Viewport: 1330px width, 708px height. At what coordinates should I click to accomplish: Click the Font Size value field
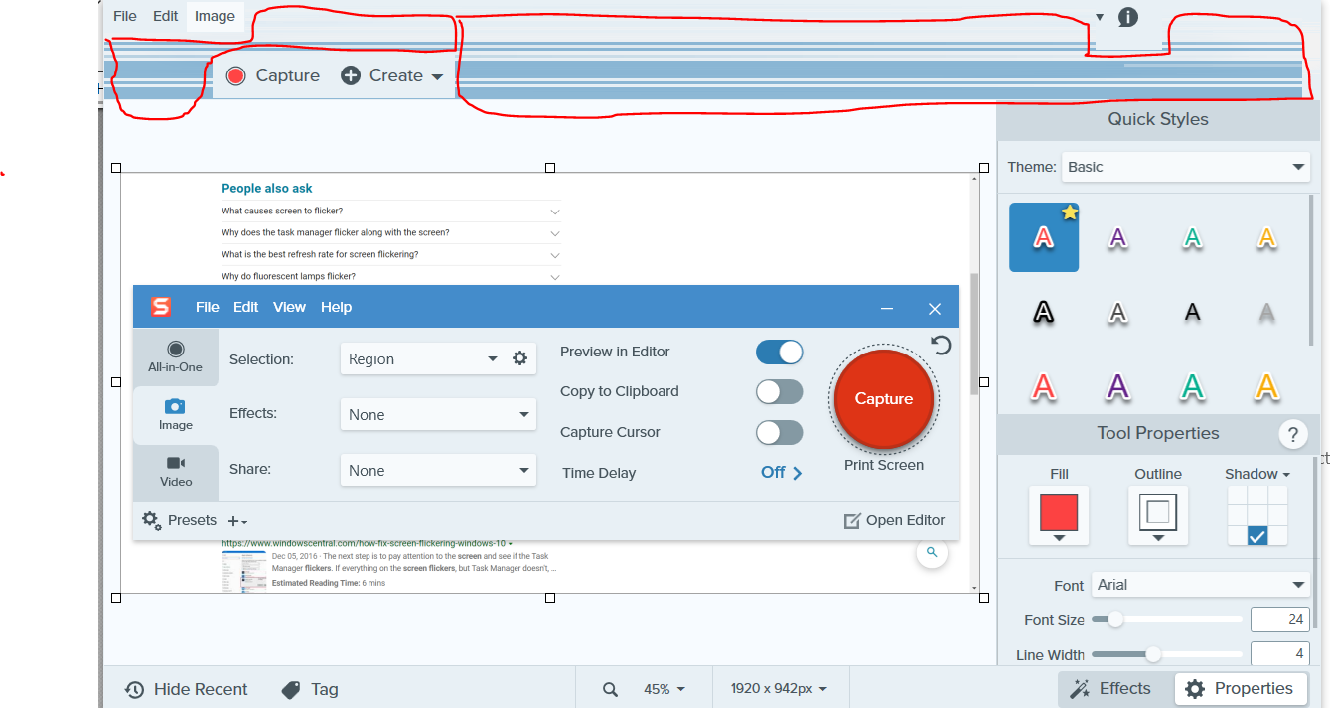1279,619
